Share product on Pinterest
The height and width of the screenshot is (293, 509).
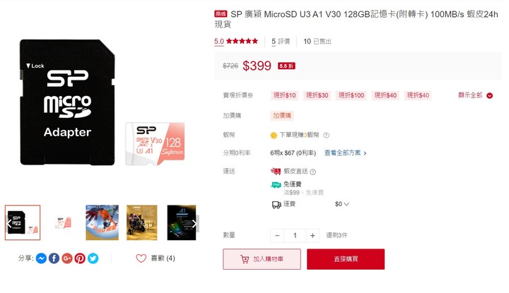coord(80,258)
